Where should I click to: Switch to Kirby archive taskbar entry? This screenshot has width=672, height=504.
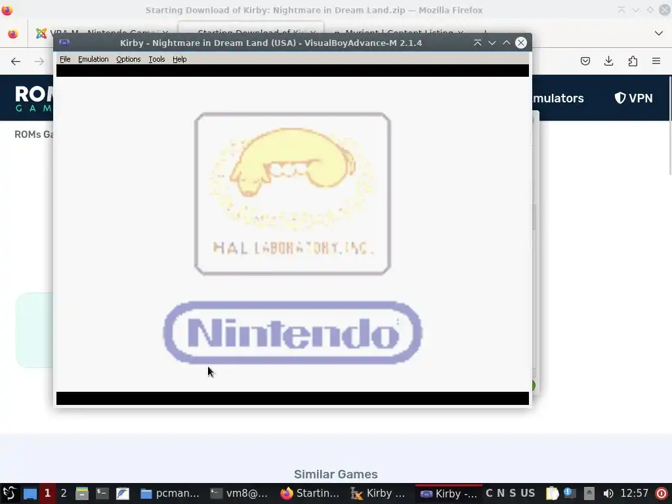click(x=379, y=493)
